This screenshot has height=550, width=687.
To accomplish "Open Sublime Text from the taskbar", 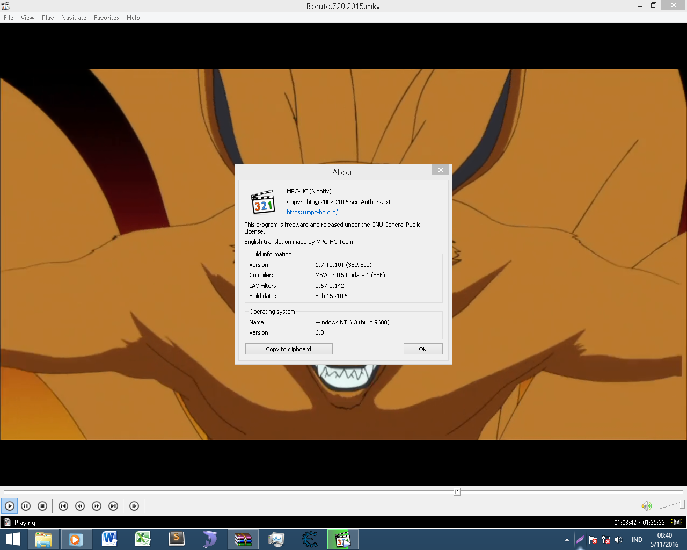I will pos(176,539).
